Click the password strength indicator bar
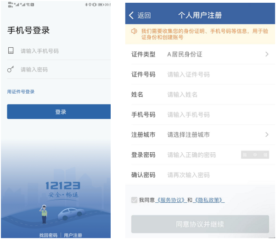Image resolution: width=276 pixels, height=239 pixels. click(x=255, y=155)
